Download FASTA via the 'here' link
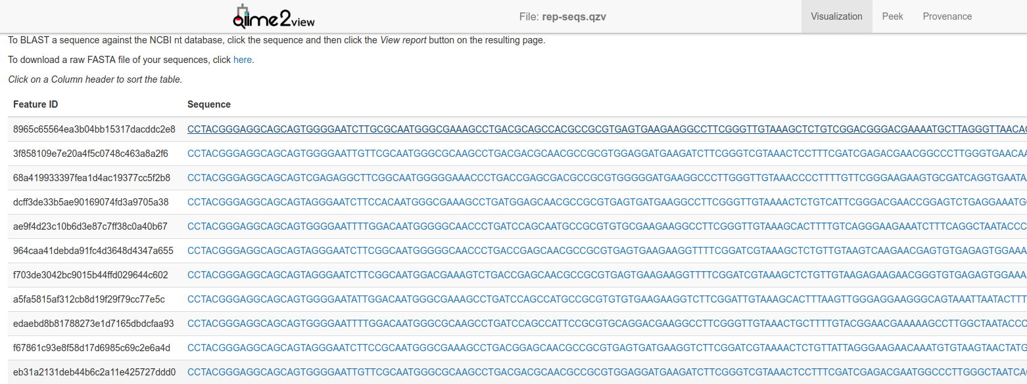The image size is (1027, 384). tap(242, 60)
